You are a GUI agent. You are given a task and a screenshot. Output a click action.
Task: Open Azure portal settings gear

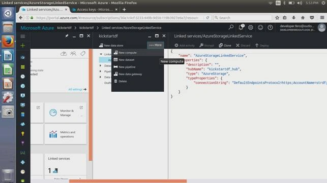click(x=251, y=27)
